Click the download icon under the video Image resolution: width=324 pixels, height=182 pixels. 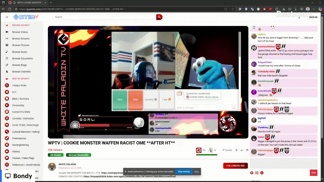[242, 150]
